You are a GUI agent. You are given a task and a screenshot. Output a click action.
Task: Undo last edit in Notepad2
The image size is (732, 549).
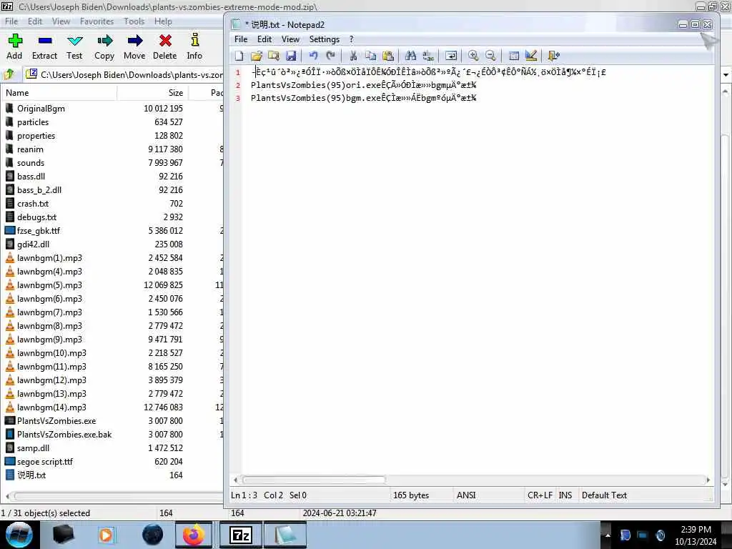point(313,56)
